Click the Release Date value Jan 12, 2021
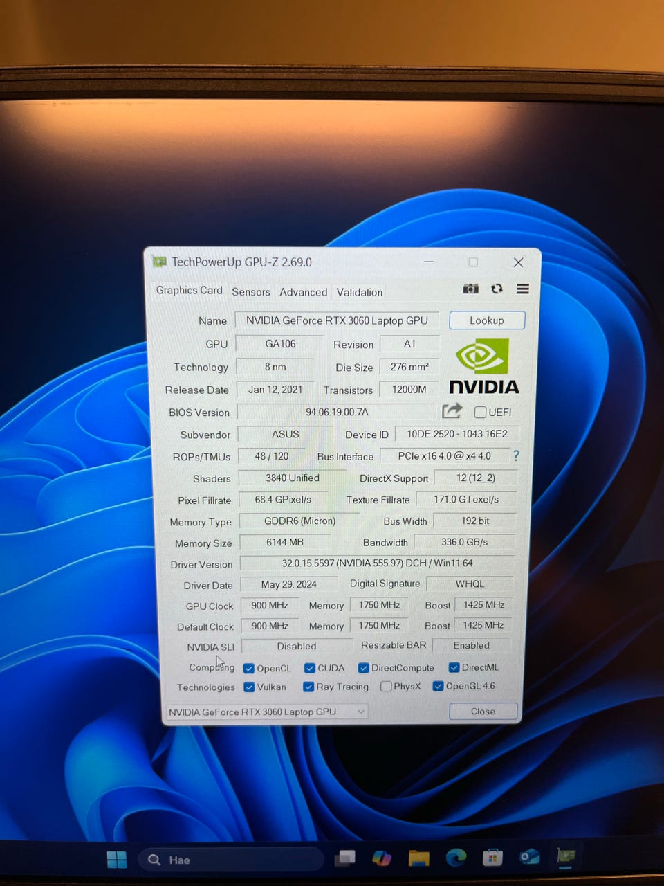 [x=275, y=390]
